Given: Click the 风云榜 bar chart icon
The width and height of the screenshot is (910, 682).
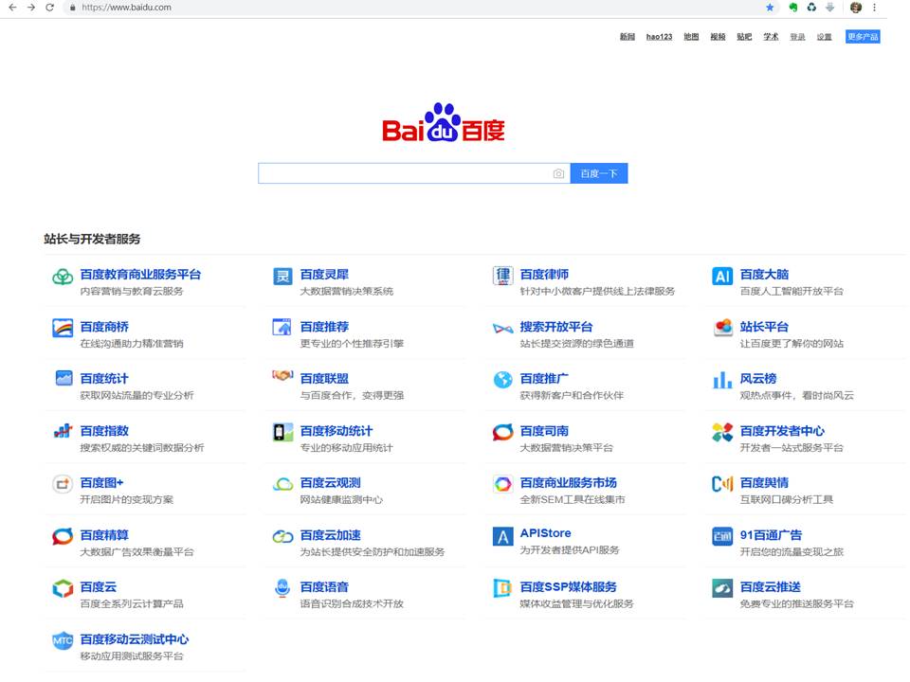Looking at the screenshot, I should pos(722,381).
